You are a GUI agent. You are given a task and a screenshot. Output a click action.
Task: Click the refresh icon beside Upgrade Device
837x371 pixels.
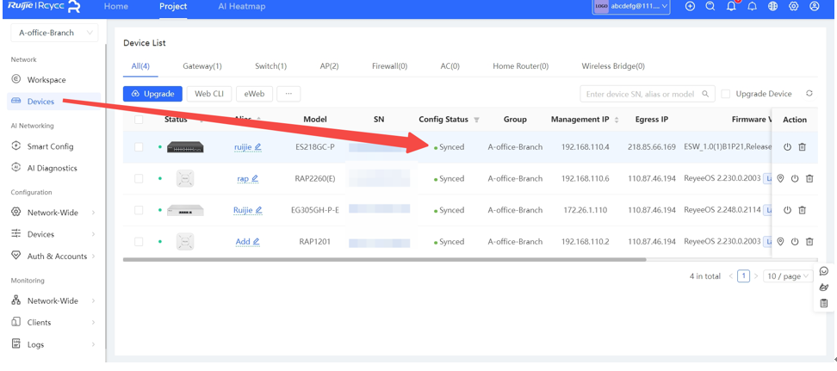coord(809,94)
